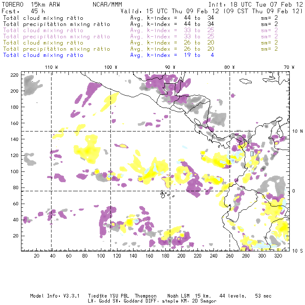Click the "140" tick label on left axis
Screen dimensions: 305x305
tap(14, 139)
